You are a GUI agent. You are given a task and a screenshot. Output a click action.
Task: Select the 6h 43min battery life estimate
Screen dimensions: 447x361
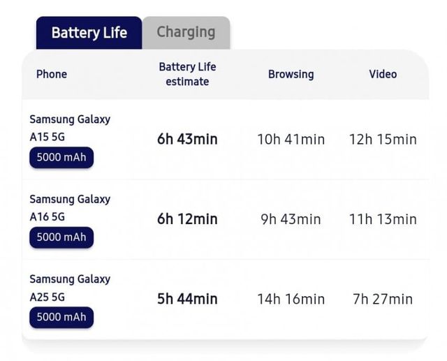tap(187, 140)
